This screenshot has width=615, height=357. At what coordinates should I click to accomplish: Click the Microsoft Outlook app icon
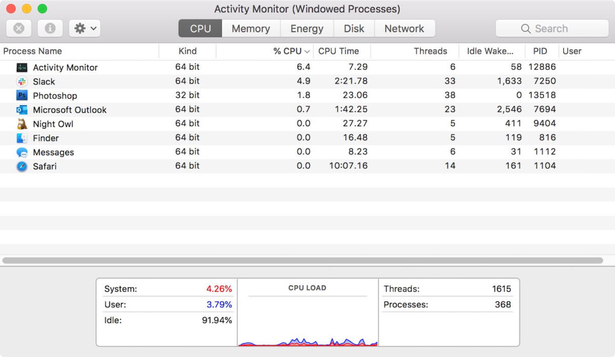(22, 110)
